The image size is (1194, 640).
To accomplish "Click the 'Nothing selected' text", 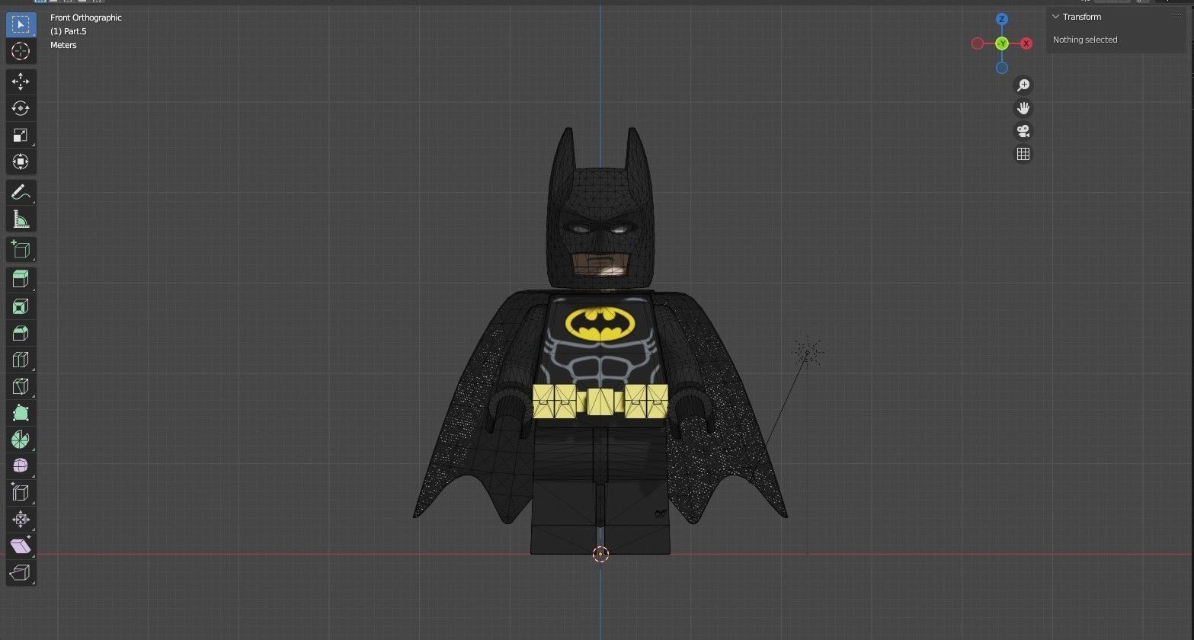I will (x=1085, y=40).
